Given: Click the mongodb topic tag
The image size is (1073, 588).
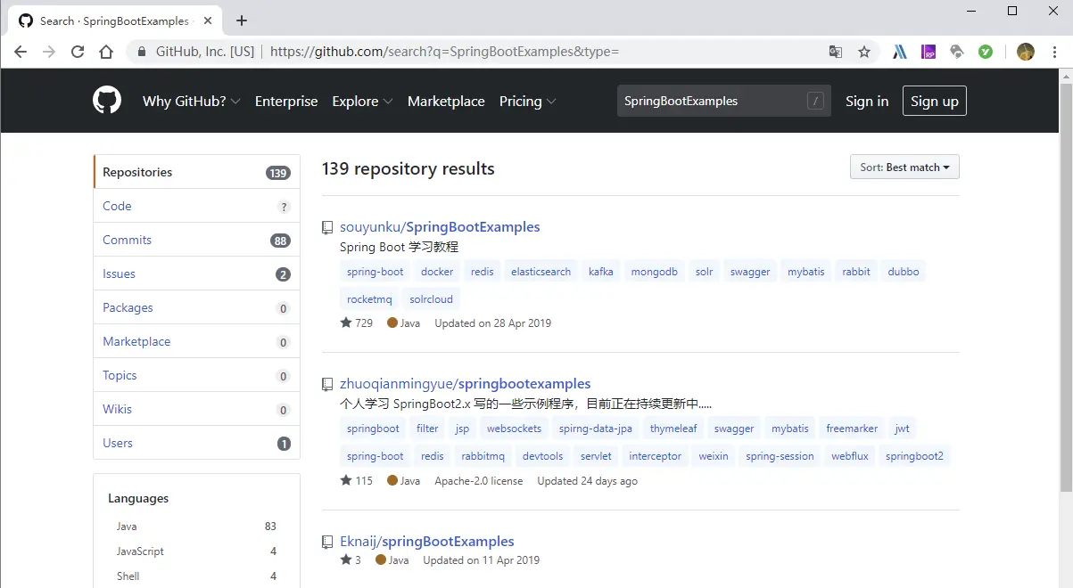Looking at the screenshot, I should (x=654, y=272).
